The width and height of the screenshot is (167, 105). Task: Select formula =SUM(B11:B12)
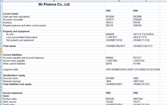(x=114, y=40)
